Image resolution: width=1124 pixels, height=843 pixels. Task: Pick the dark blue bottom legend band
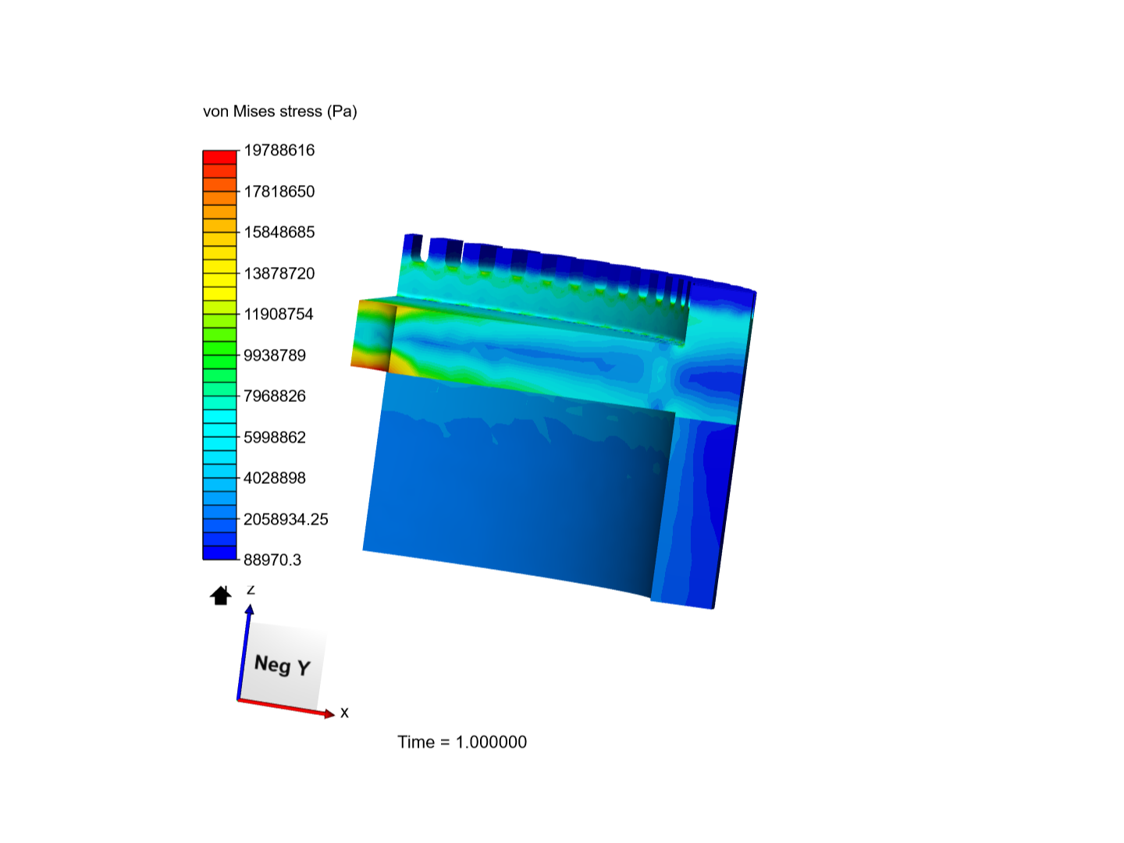click(x=219, y=553)
